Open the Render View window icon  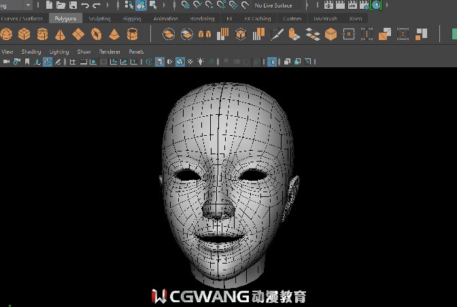(x=328, y=5)
